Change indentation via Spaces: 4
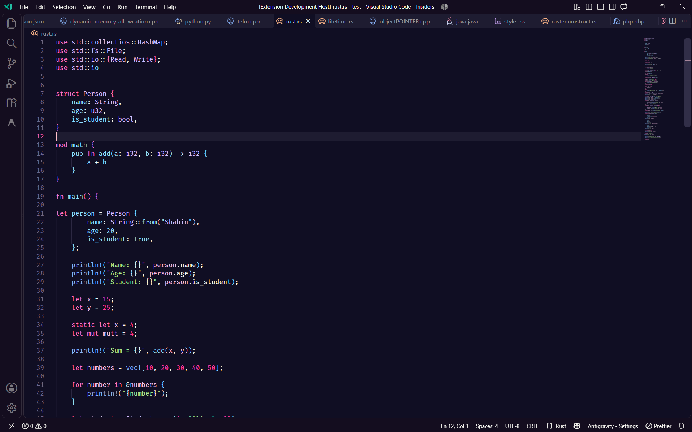The image size is (692, 432). tap(487, 426)
